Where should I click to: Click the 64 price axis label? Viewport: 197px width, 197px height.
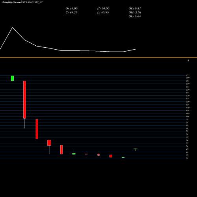(187, 140)
